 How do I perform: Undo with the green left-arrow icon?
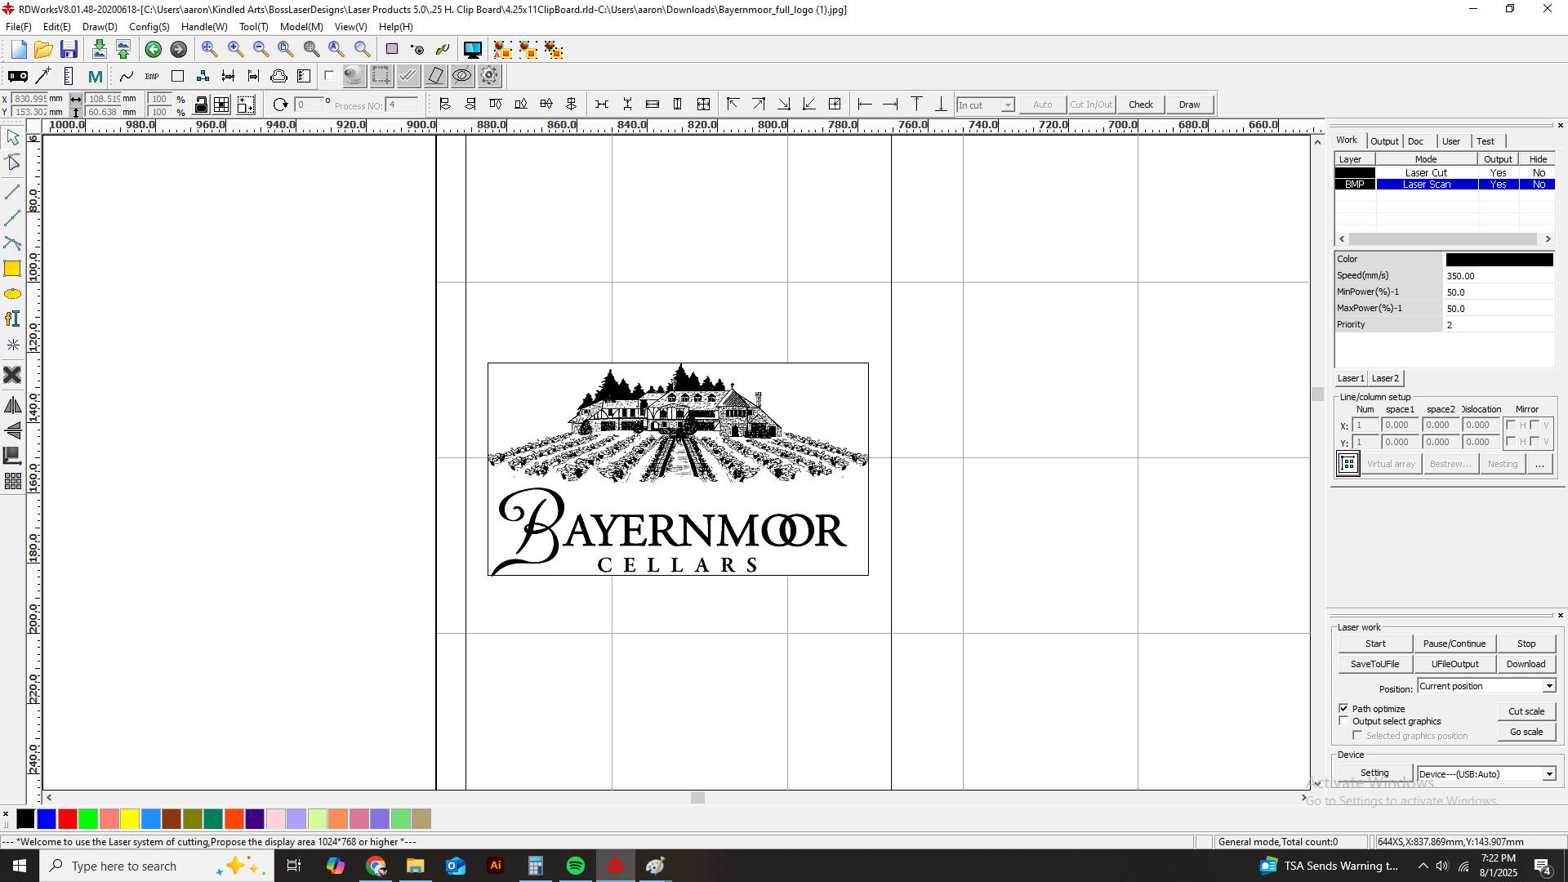153,50
